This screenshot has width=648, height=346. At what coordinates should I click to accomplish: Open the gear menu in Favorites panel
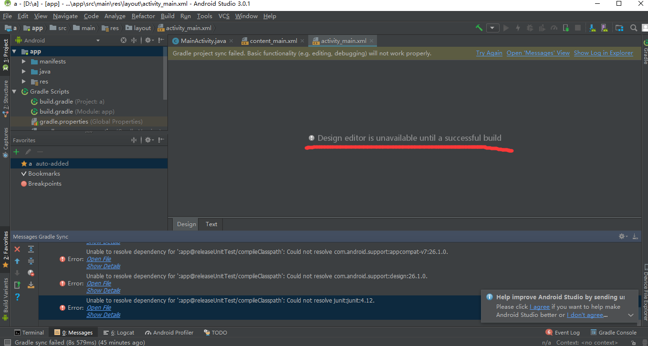149,140
